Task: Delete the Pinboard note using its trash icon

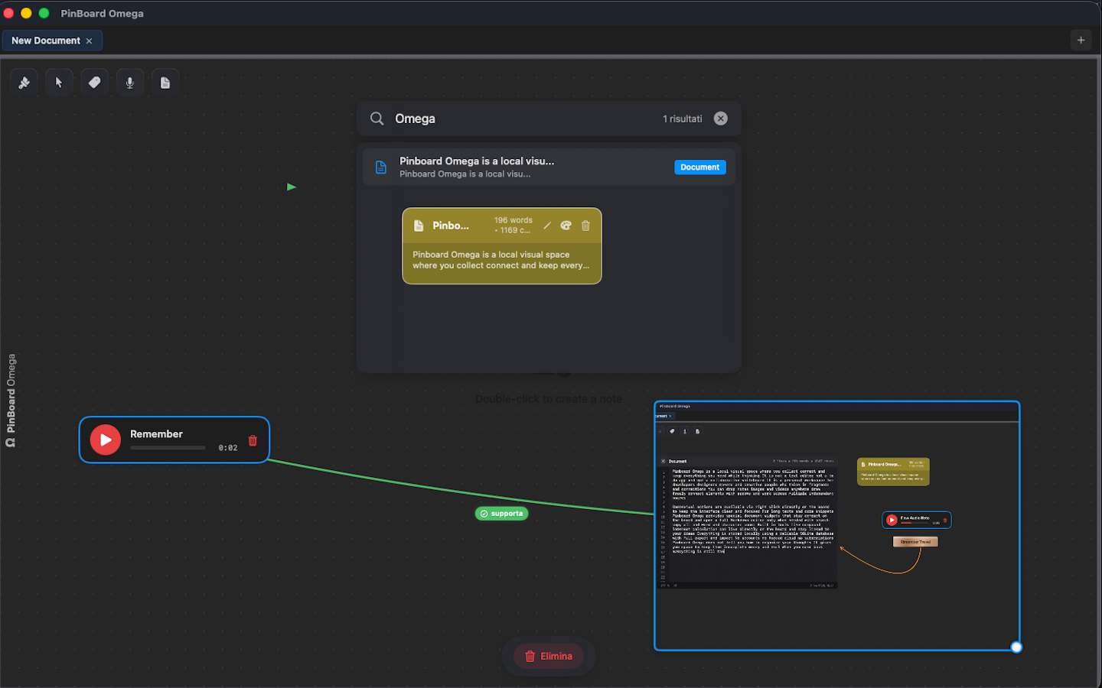Action: point(586,226)
